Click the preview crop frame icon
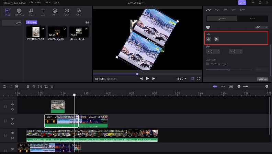The height and width of the screenshot is (154, 272). 192,78
